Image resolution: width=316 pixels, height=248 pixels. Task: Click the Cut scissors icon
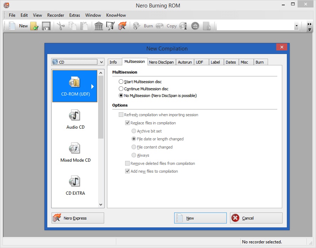pyautogui.click(x=61, y=26)
